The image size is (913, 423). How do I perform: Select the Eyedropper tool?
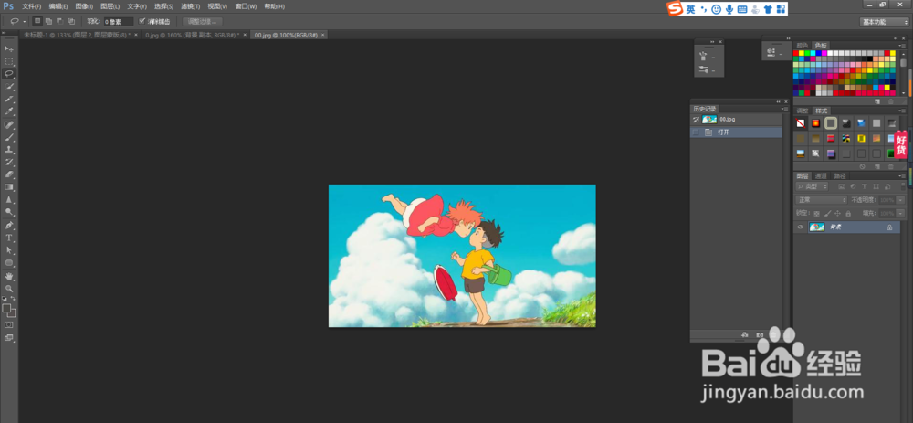(x=9, y=111)
